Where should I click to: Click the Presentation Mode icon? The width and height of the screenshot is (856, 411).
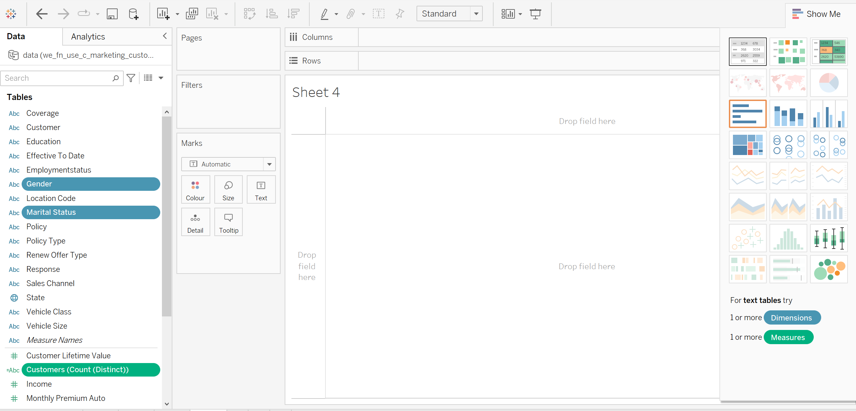[x=535, y=14]
